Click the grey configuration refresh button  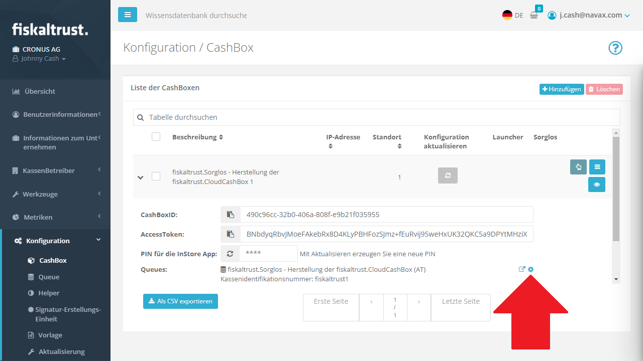click(x=448, y=175)
